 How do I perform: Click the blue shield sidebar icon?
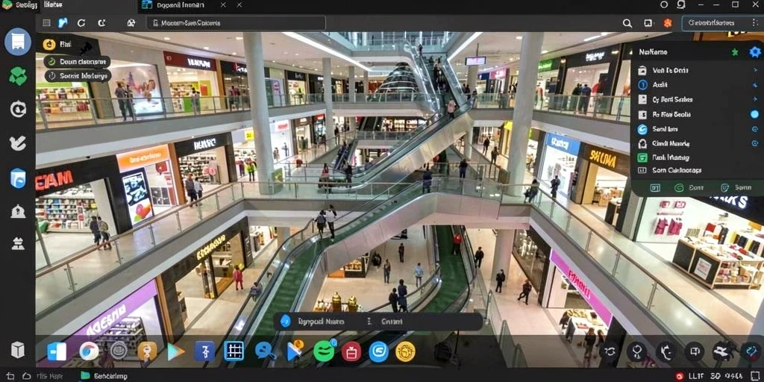18,178
